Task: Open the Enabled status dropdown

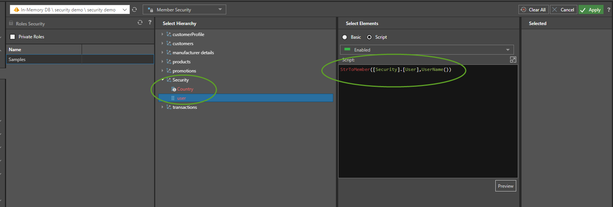Action: (427, 50)
